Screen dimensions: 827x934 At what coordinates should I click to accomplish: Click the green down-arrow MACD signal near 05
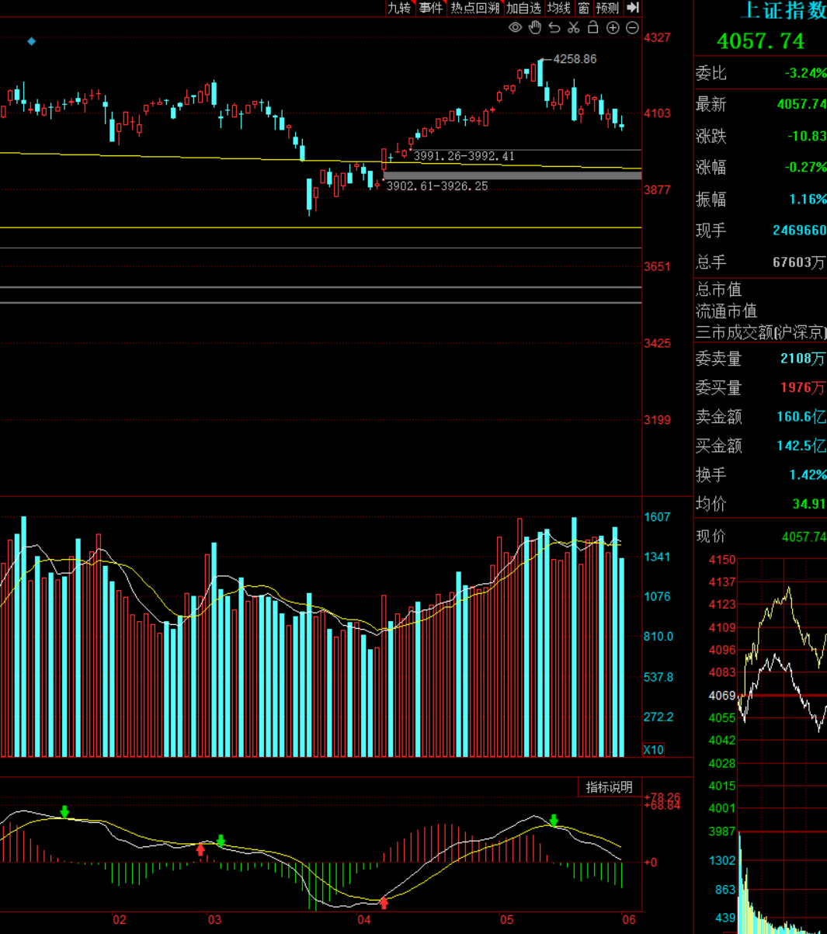(x=554, y=820)
